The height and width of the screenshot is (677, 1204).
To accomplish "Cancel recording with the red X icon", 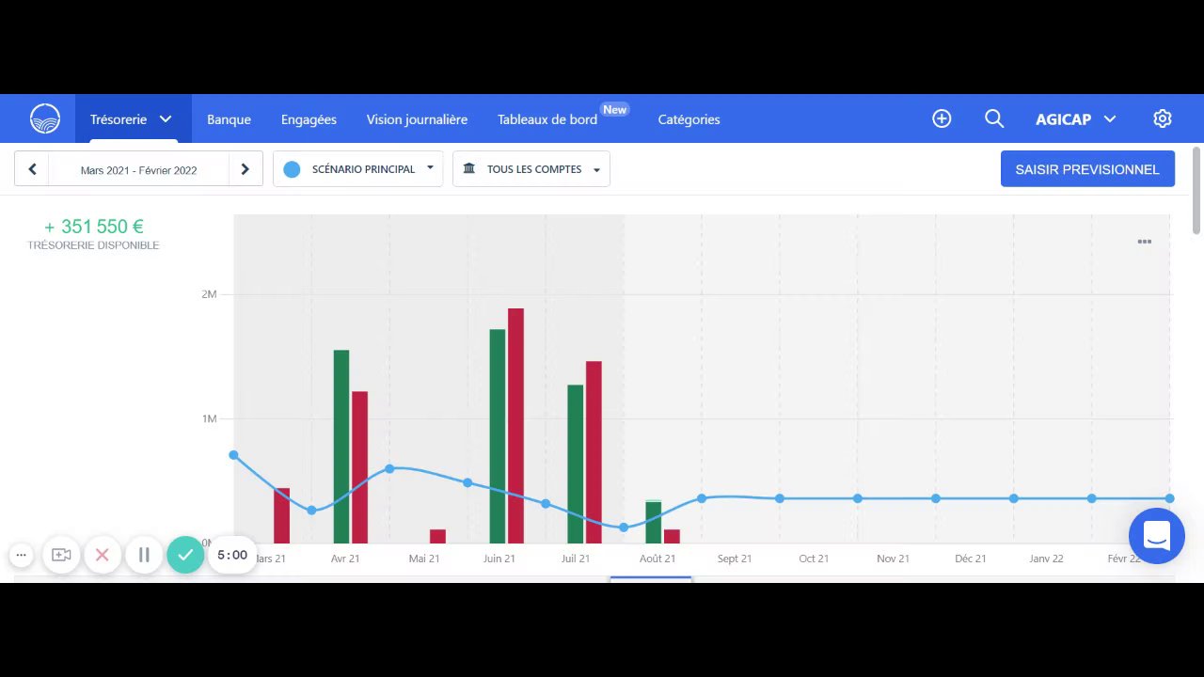I will 103,555.
